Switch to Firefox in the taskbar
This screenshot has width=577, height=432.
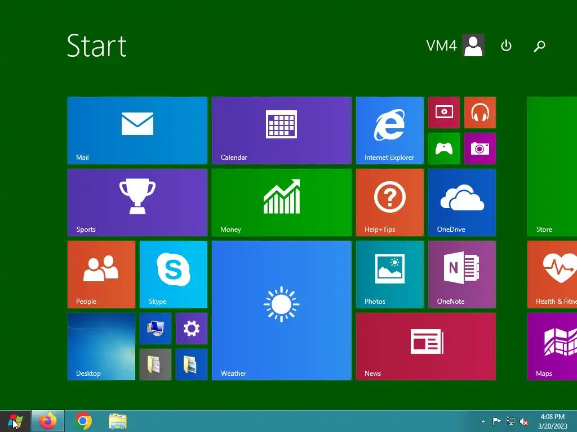pos(48,421)
